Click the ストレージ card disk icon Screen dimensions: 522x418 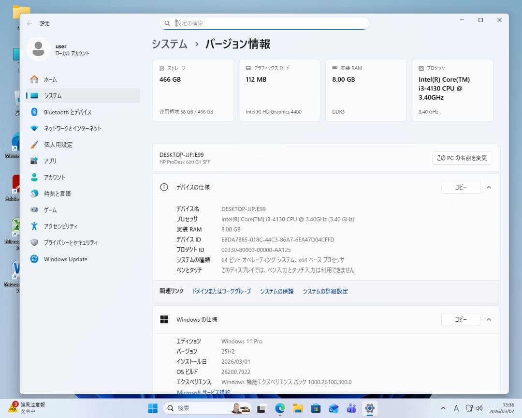162,68
